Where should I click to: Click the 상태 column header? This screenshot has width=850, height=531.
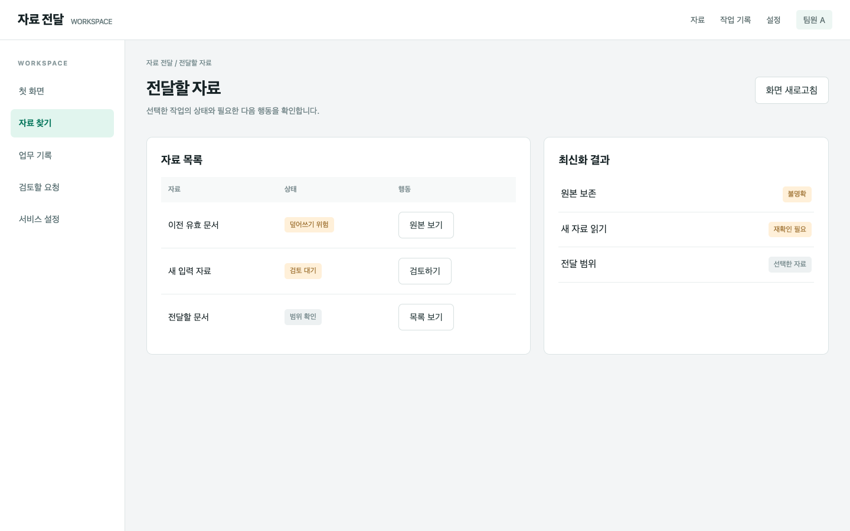pyautogui.click(x=290, y=189)
